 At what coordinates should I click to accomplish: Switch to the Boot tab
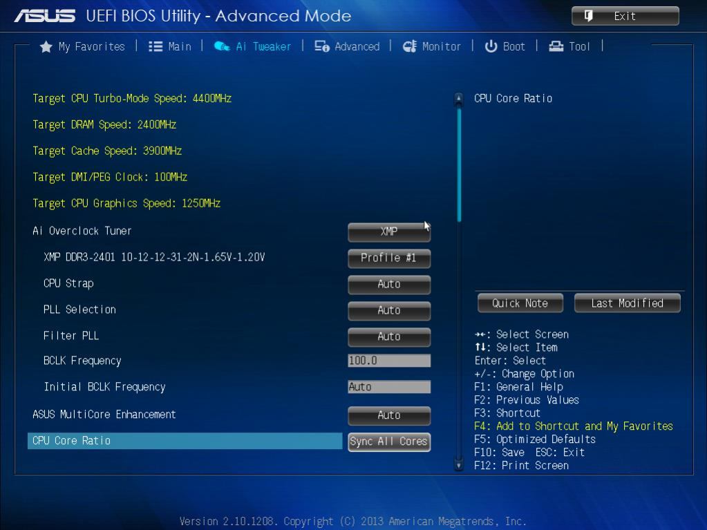[505, 46]
